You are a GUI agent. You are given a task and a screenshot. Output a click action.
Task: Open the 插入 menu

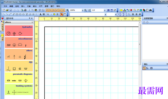point(23,6)
